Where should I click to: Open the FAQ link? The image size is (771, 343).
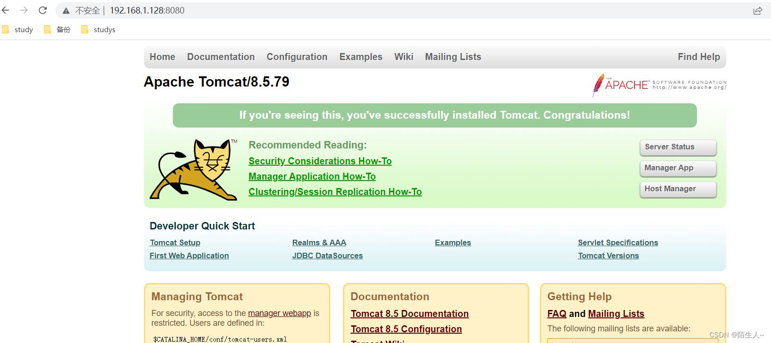pyautogui.click(x=557, y=314)
